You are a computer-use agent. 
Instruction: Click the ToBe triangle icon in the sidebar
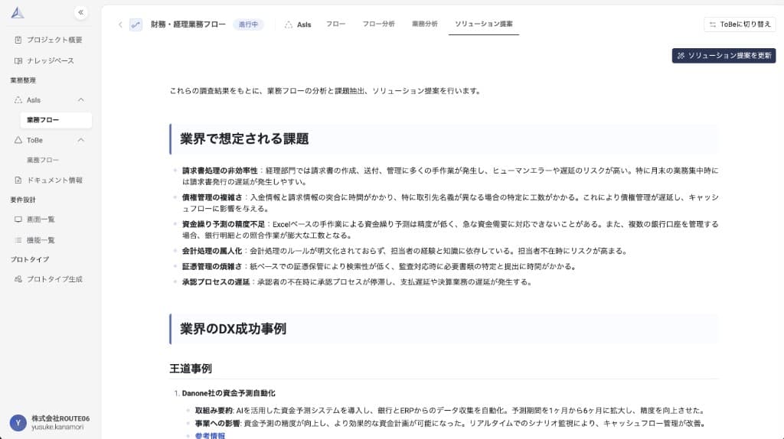click(x=18, y=140)
